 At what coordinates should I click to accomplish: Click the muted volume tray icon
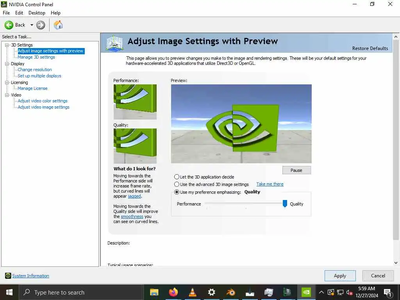click(349, 292)
